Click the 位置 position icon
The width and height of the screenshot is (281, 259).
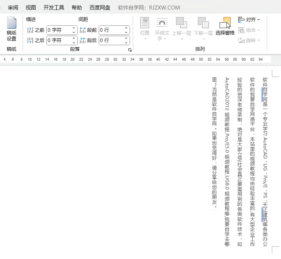click(145, 23)
